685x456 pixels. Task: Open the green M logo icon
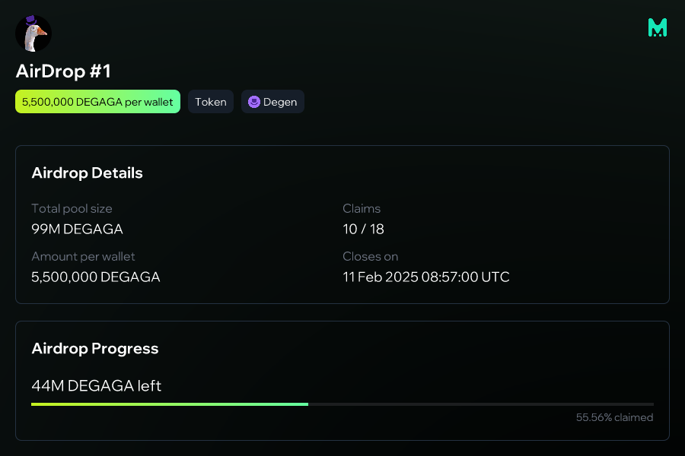click(x=658, y=27)
